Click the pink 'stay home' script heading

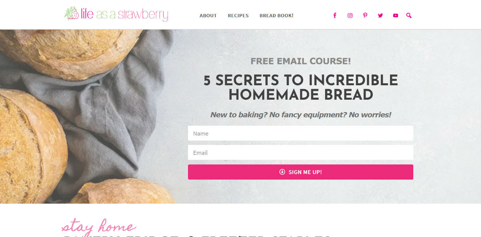[98, 227]
